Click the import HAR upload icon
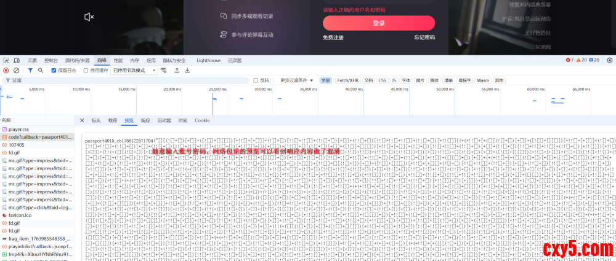616x261 pixels. (177, 71)
